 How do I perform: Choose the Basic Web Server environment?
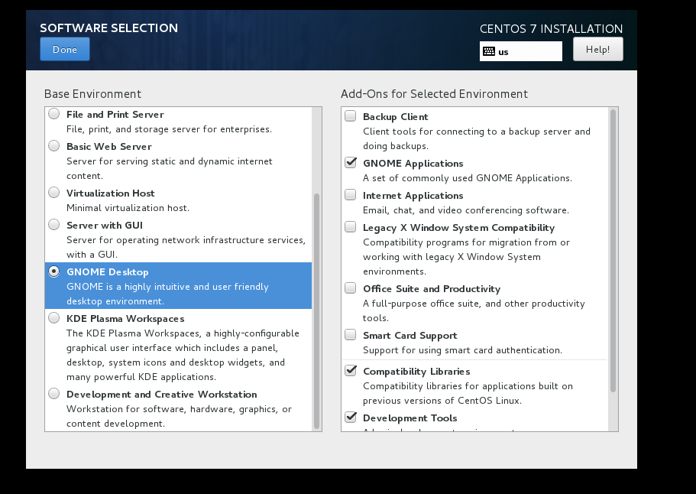coord(54,146)
